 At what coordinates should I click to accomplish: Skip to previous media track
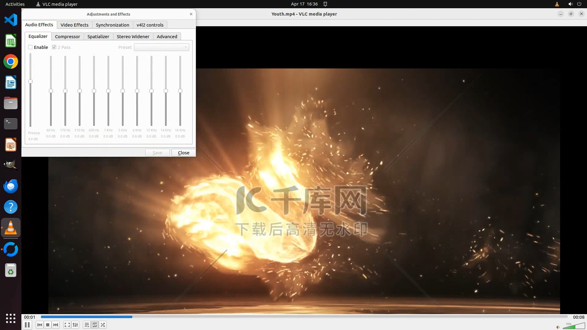pyautogui.click(x=39, y=325)
